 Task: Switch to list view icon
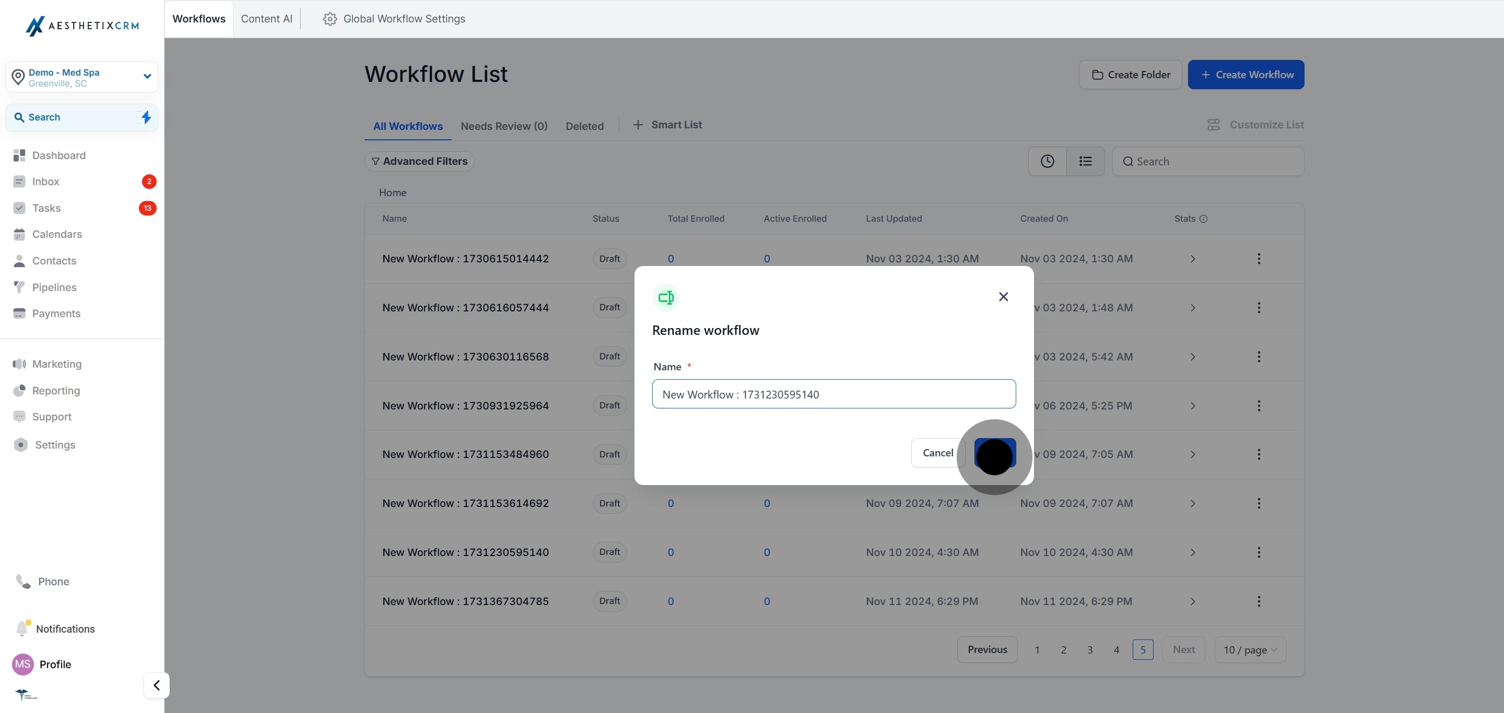pyautogui.click(x=1085, y=162)
